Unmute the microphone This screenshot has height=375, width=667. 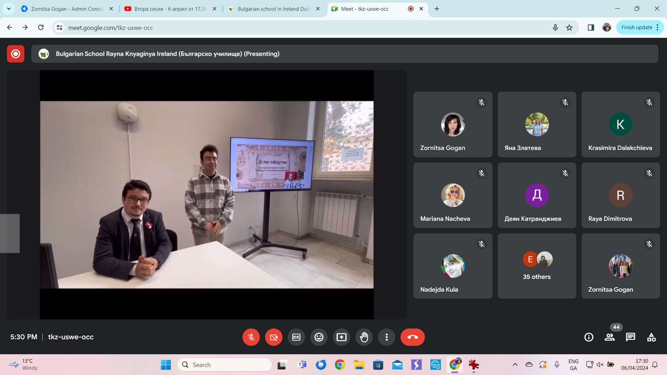(251, 337)
